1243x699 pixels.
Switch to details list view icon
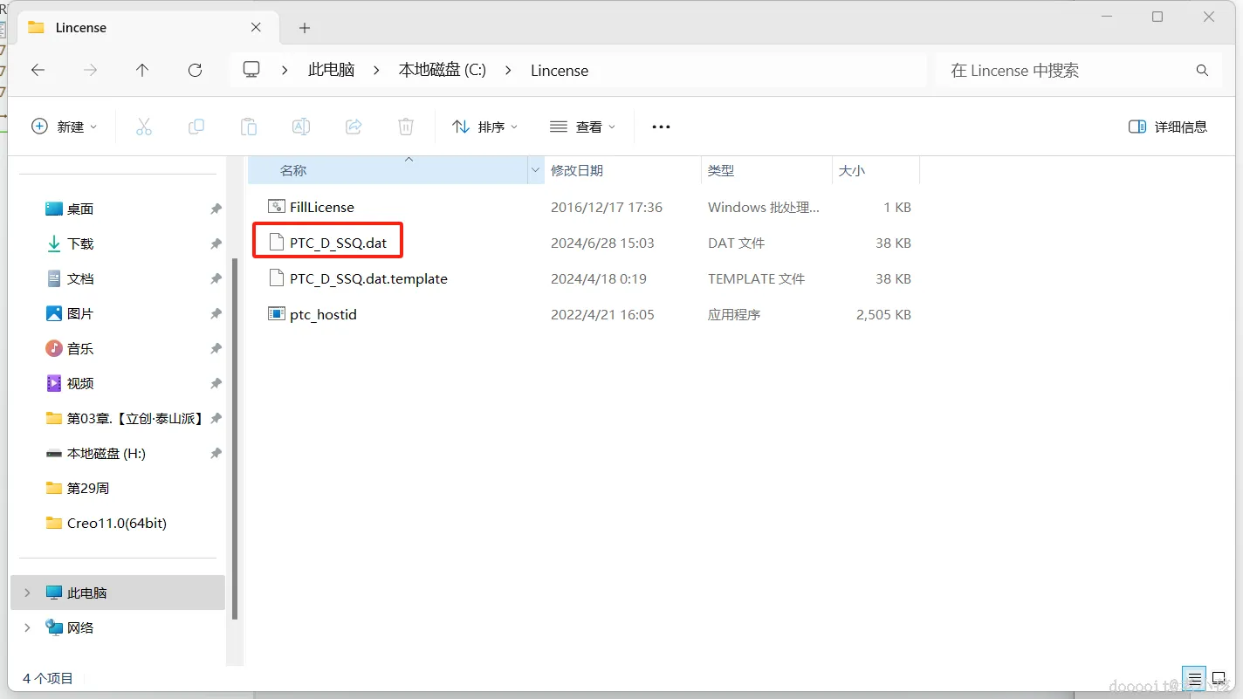point(1195,678)
